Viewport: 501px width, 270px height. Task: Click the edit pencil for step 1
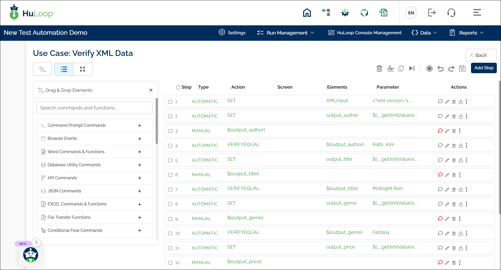[x=447, y=102]
